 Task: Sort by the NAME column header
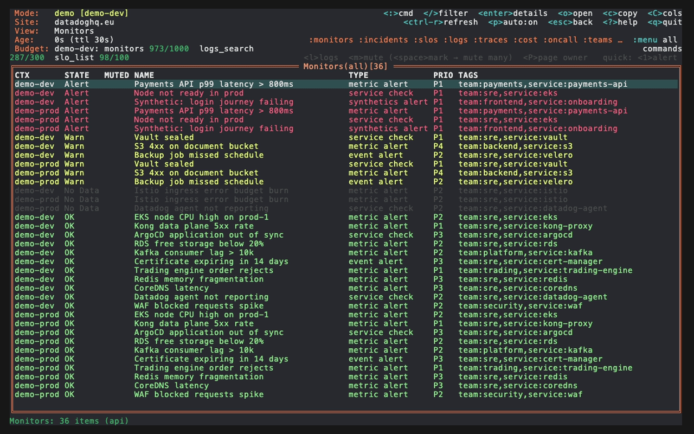[144, 75]
